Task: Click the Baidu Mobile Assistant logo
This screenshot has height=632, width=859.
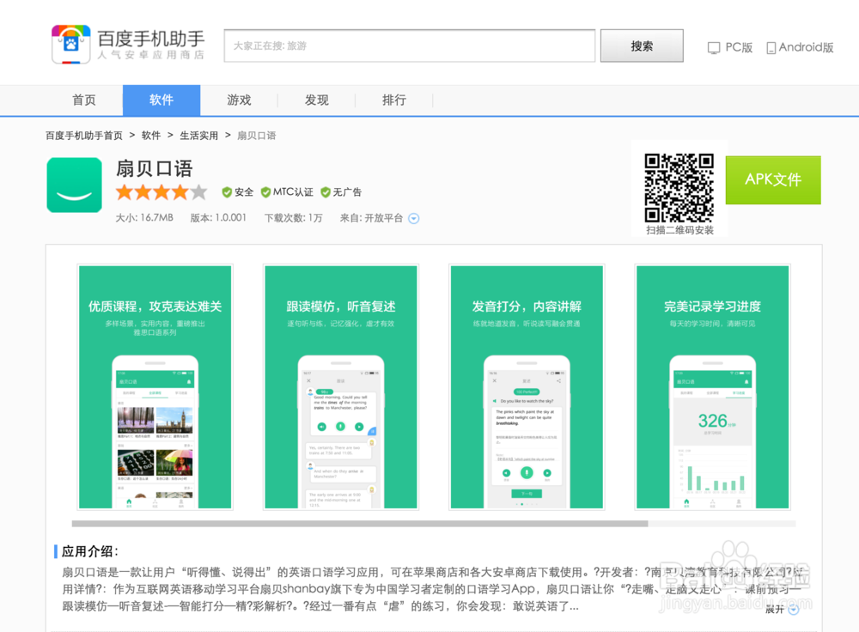Action: [128, 45]
